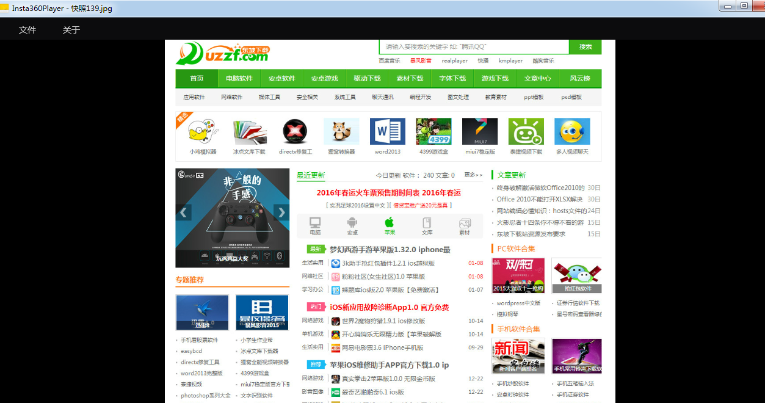The width and height of the screenshot is (765, 403).
Task: Click the search keyword input field
Action: [474, 47]
